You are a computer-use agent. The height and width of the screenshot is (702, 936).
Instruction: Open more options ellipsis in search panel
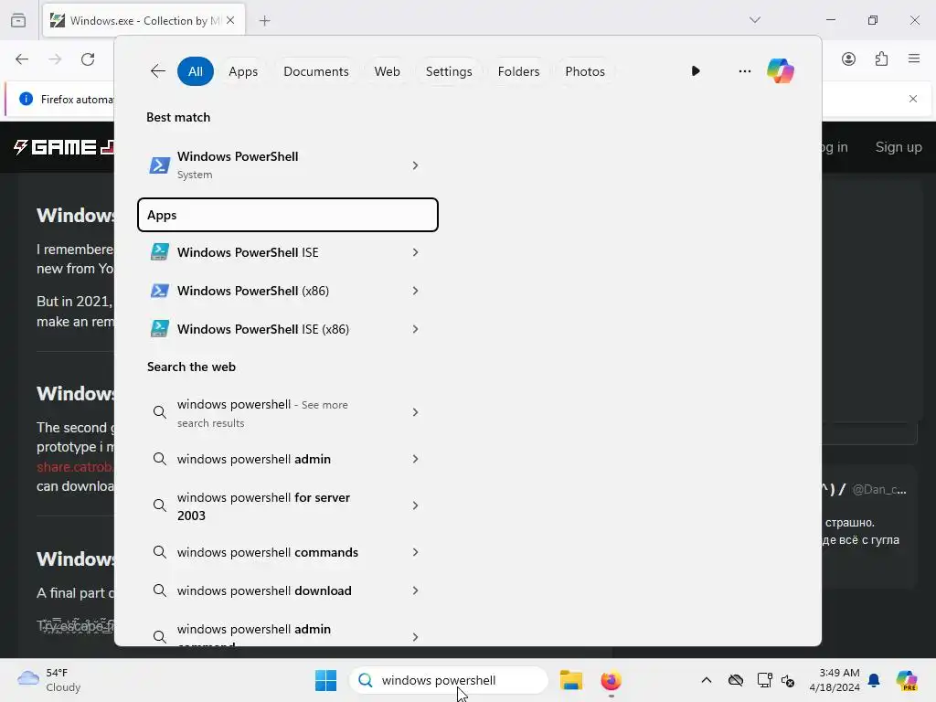click(x=744, y=71)
